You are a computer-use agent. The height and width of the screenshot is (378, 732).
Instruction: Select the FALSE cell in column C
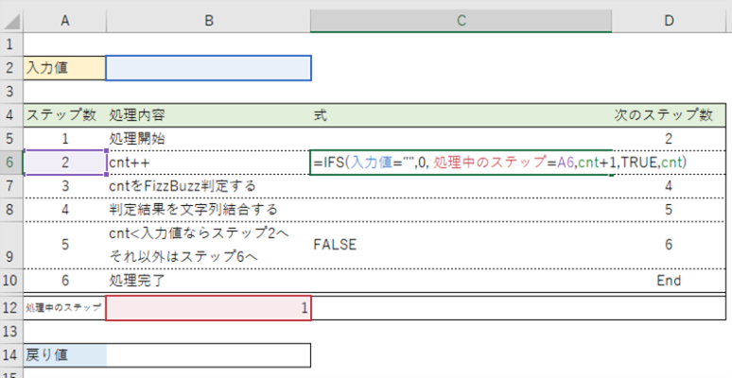(x=461, y=245)
